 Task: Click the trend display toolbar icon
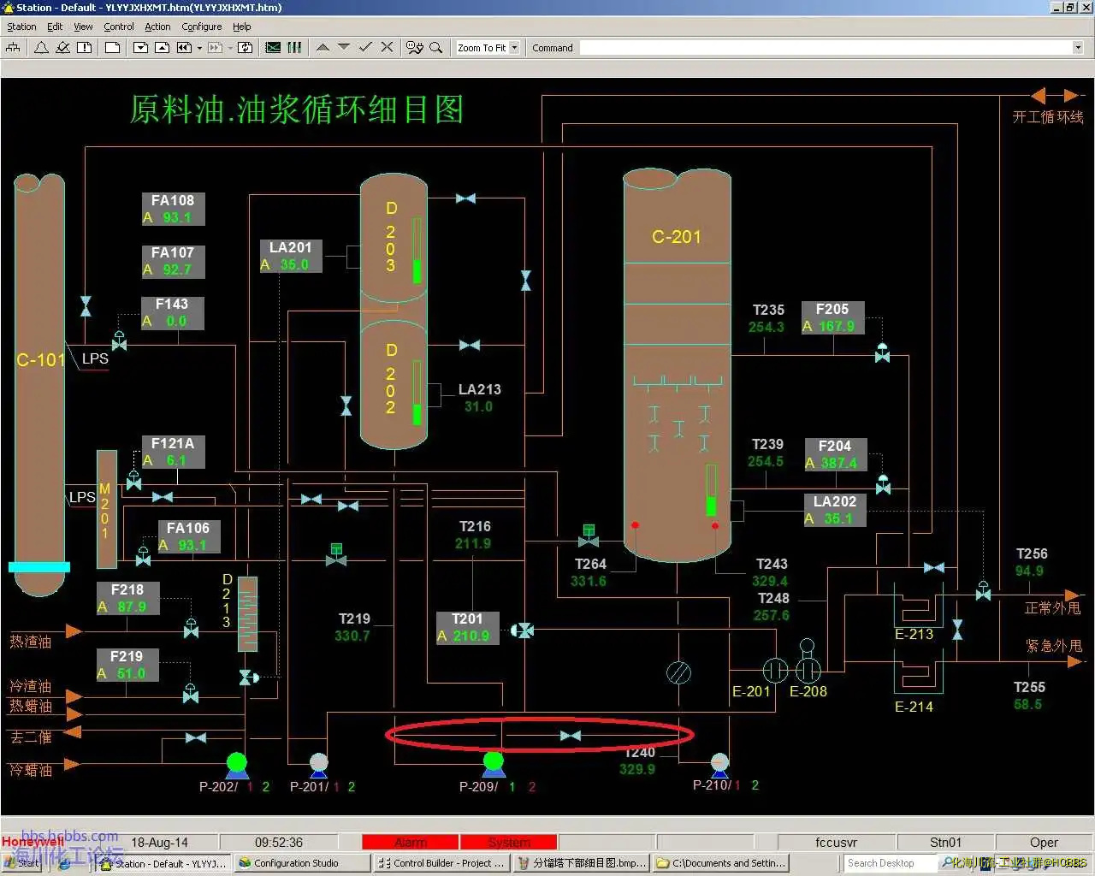coord(273,48)
